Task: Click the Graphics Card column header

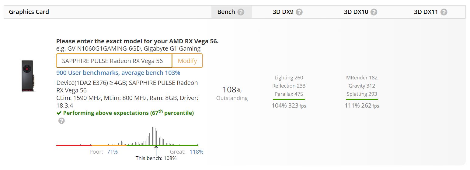Action: [29, 12]
